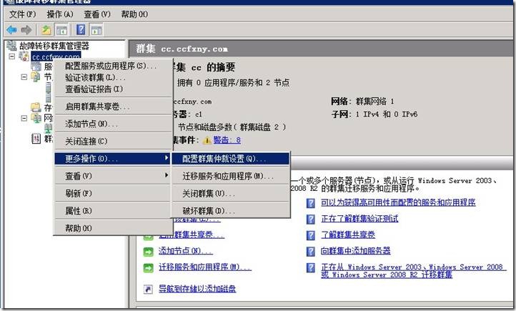
Task: Click the Back arrow toolbar icon
Action: [x=12, y=30]
